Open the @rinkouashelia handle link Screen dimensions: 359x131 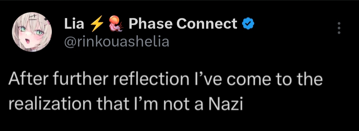117,42
